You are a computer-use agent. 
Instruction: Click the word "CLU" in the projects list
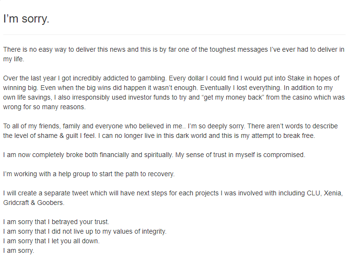point(313,193)
